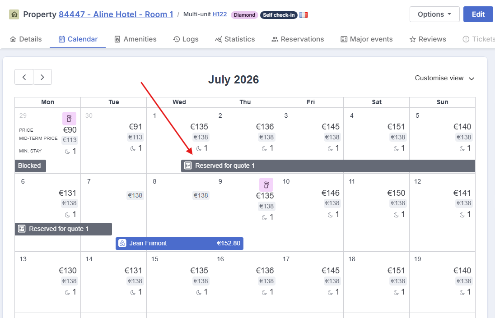
Task: Click the Diamond badge
Action: (x=244, y=15)
